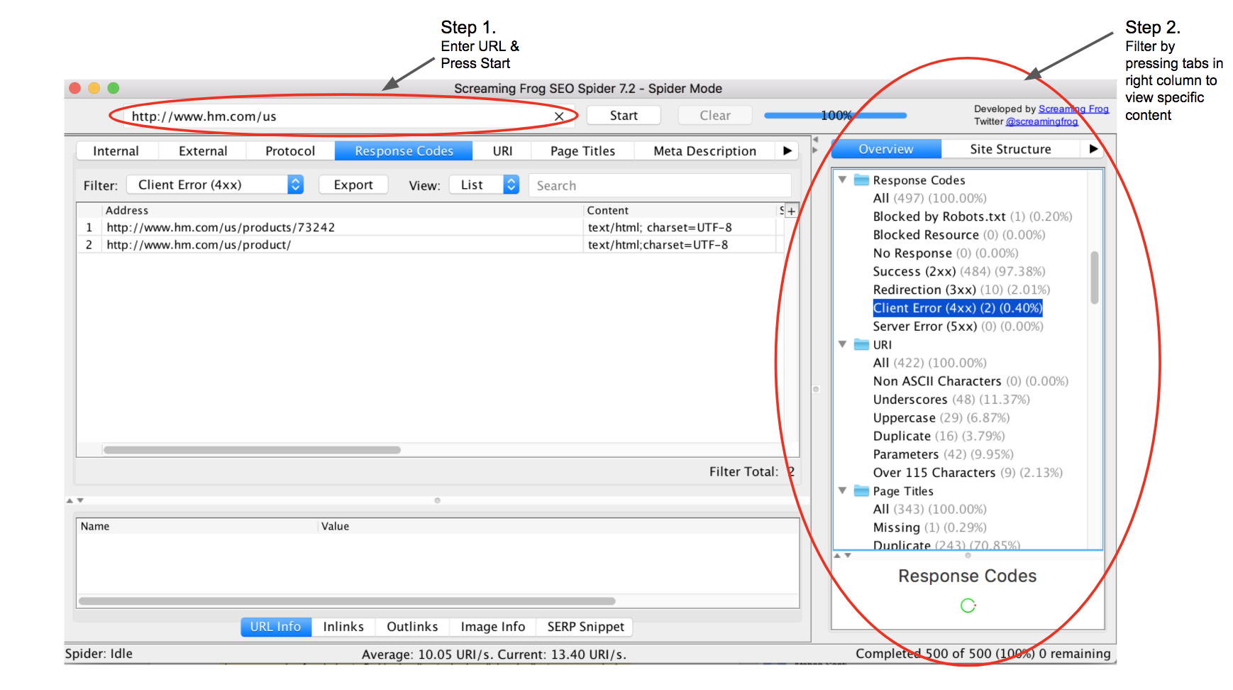The width and height of the screenshot is (1233, 690).
Task: Select Duplicate (16) under URI
Action: pos(939,436)
